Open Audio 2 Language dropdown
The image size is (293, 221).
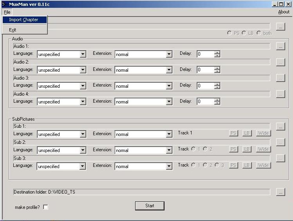click(x=83, y=70)
